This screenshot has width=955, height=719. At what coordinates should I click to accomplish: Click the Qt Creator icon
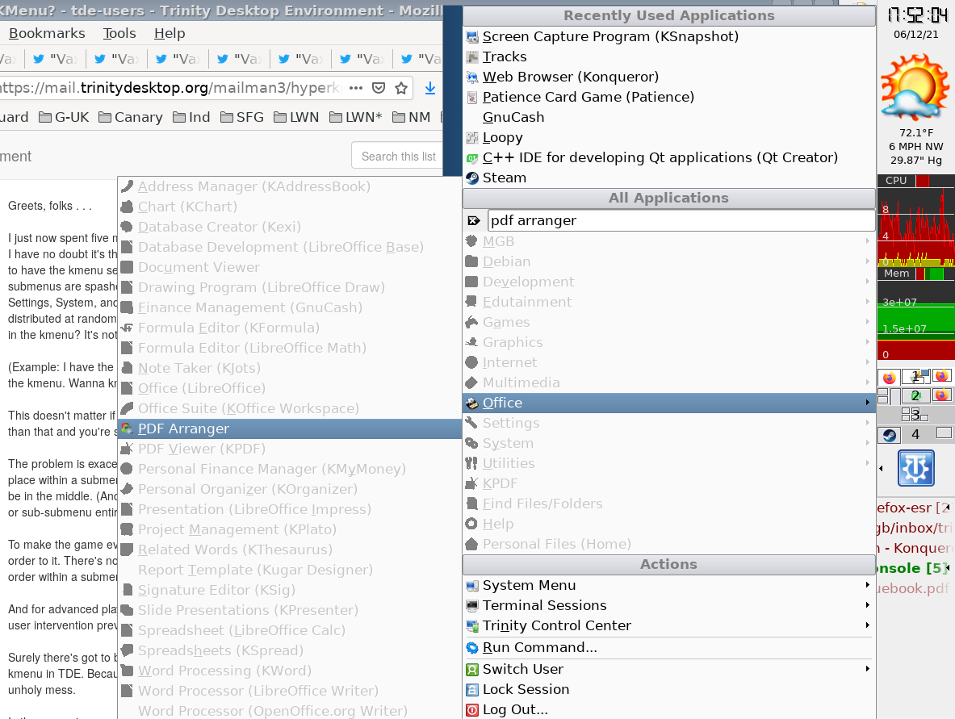coord(472,157)
